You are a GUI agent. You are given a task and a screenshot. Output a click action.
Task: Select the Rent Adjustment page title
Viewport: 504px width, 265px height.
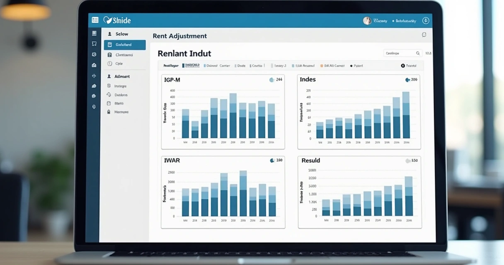point(179,36)
